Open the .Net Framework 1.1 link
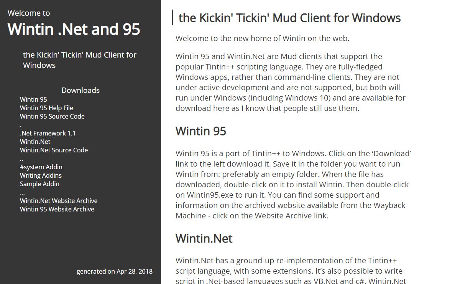 click(48, 133)
